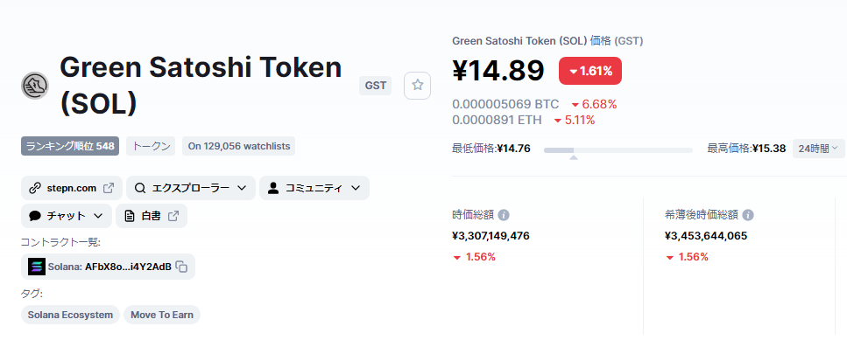This screenshot has width=847, height=347.
Task: Click the Green Satoshi Token logo icon
Action: tap(35, 86)
